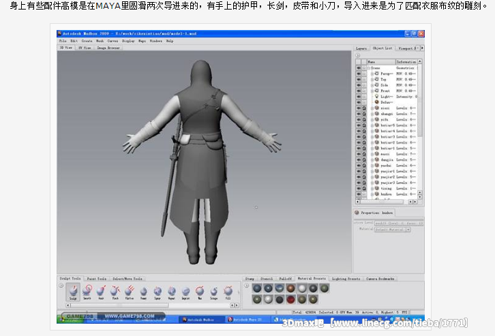Expand the shangyi mesh node
The width and height of the screenshot is (495, 336).
tap(372, 114)
